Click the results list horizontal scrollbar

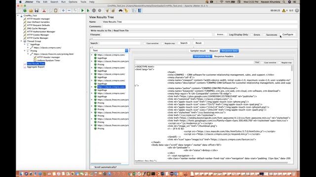coord(106,164)
